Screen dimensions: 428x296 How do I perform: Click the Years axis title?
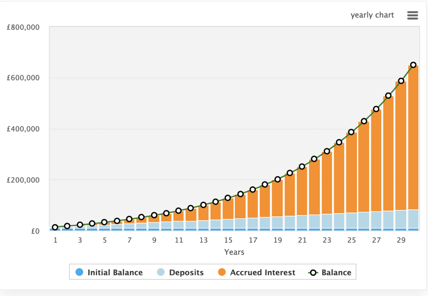[234, 252]
